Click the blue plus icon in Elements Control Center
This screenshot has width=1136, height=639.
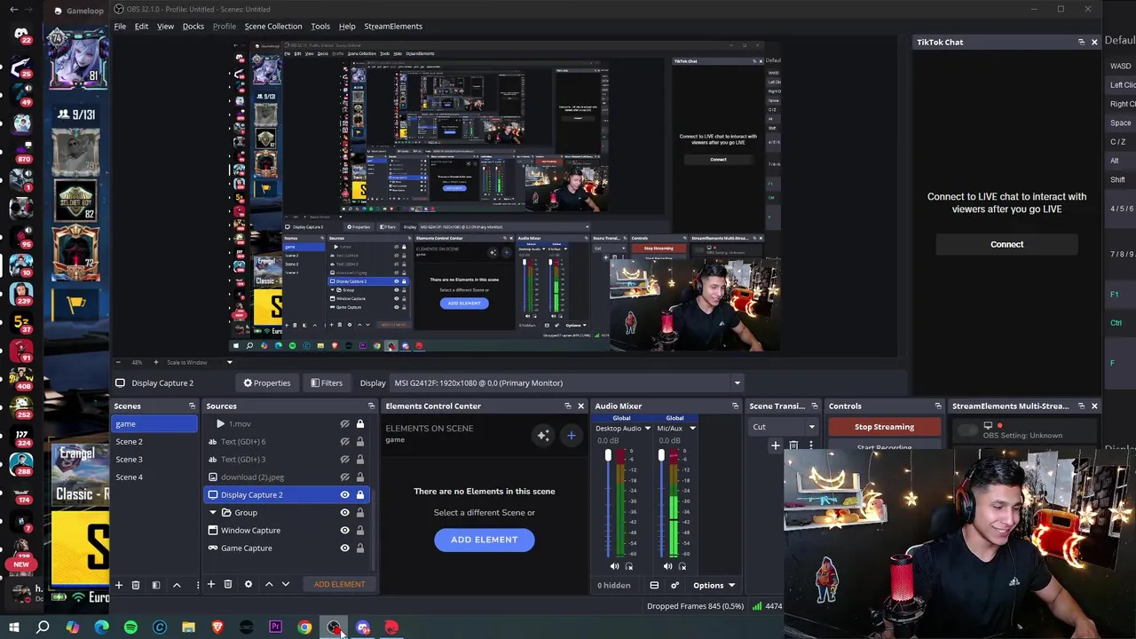pyautogui.click(x=571, y=435)
